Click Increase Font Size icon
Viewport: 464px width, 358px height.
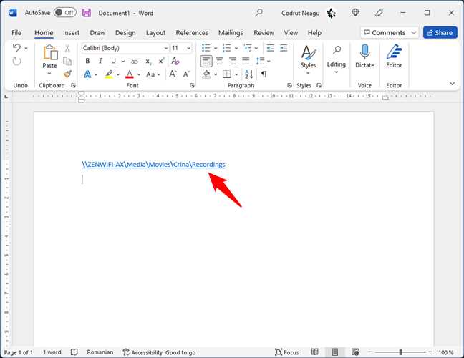(173, 74)
